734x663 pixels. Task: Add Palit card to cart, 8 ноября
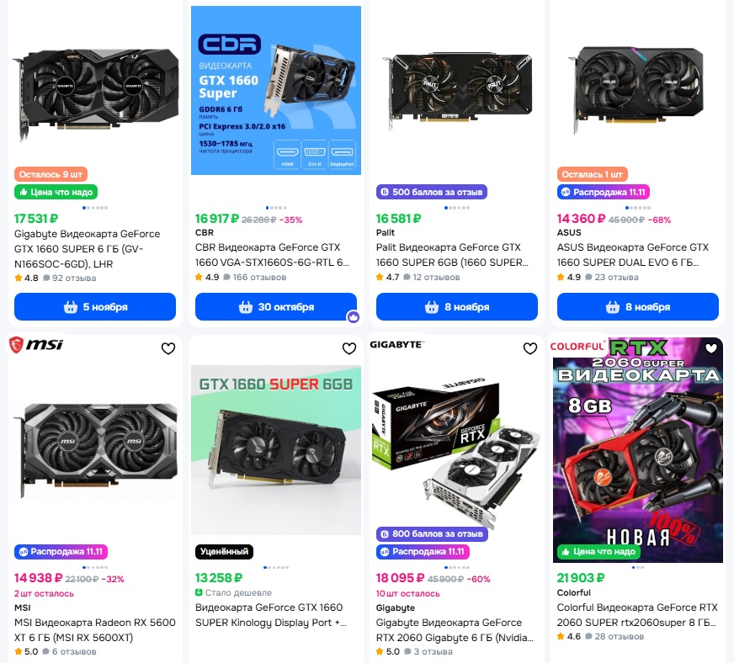pos(457,307)
